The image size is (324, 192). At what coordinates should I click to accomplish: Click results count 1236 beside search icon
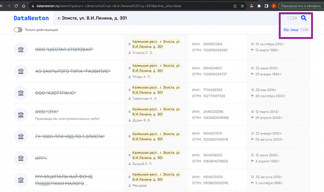(x=292, y=18)
